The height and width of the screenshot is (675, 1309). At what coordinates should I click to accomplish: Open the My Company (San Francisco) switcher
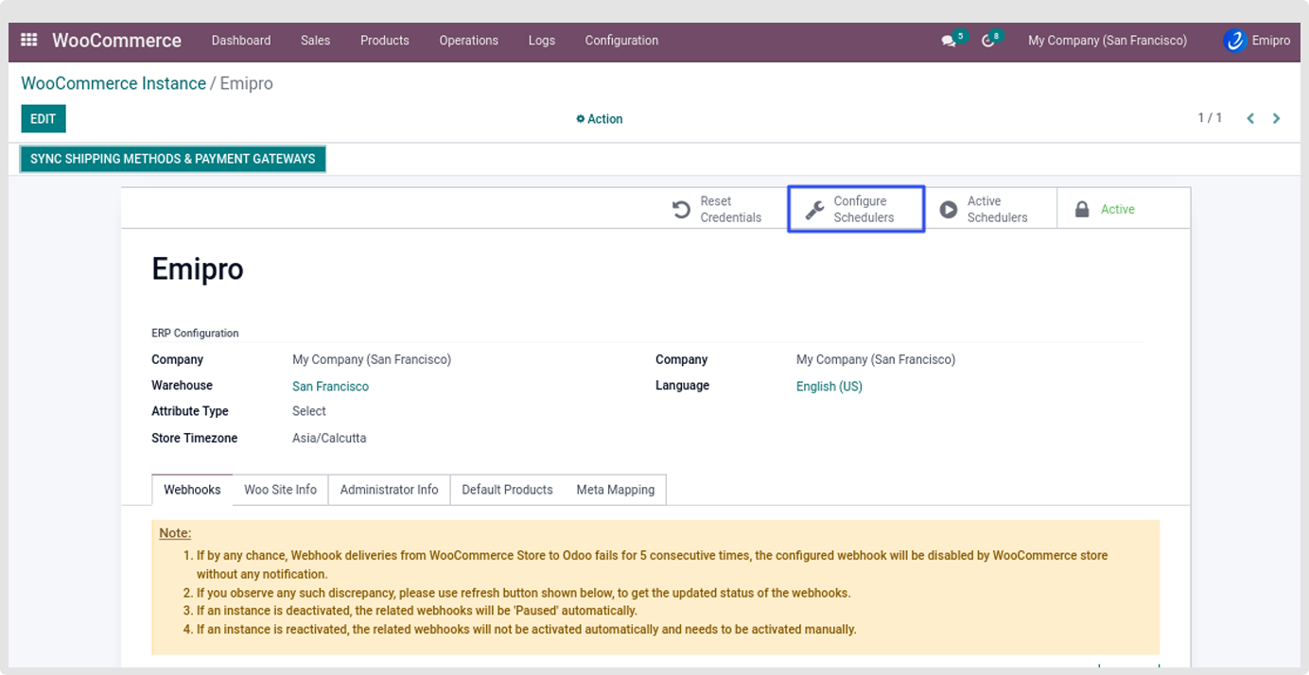click(1108, 41)
